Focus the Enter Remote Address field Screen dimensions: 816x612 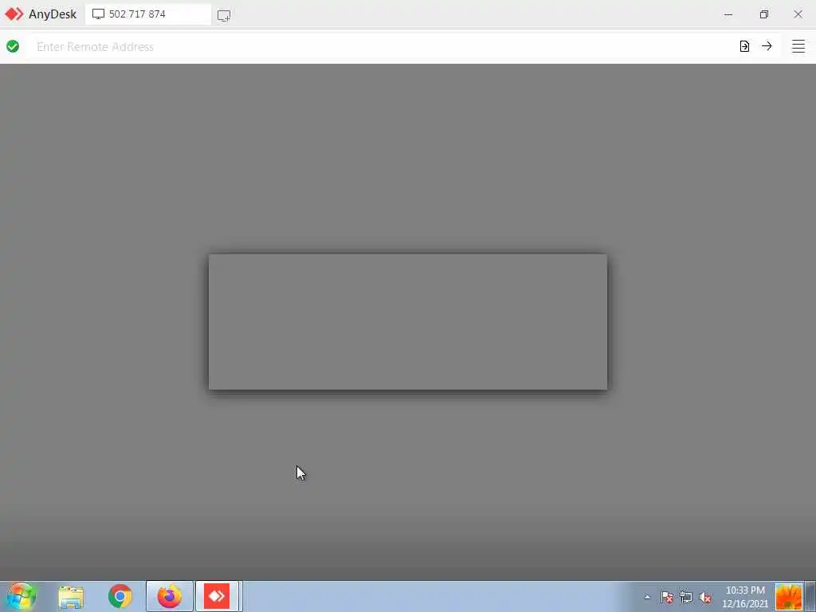(x=380, y=46)
